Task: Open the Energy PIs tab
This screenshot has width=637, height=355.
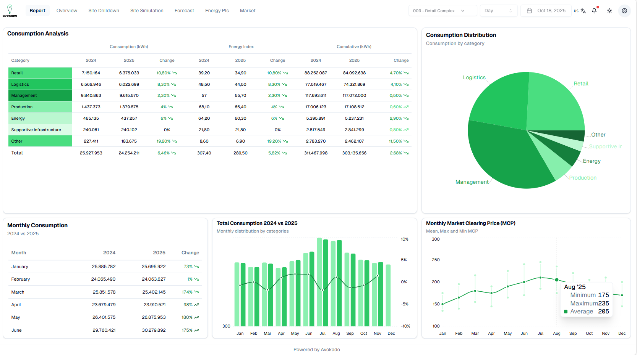Action: tap(217, 11)
